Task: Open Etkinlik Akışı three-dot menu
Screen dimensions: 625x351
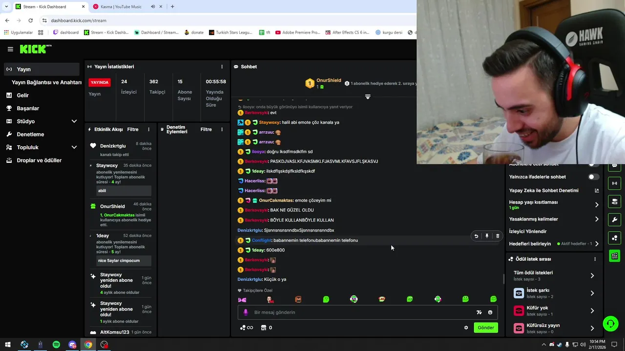Action: coord(148,130)
